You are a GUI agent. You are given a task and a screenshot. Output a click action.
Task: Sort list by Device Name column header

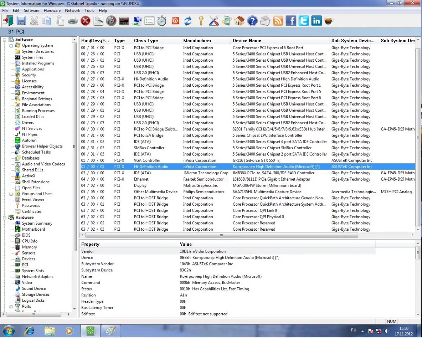(x=247, y=40)
